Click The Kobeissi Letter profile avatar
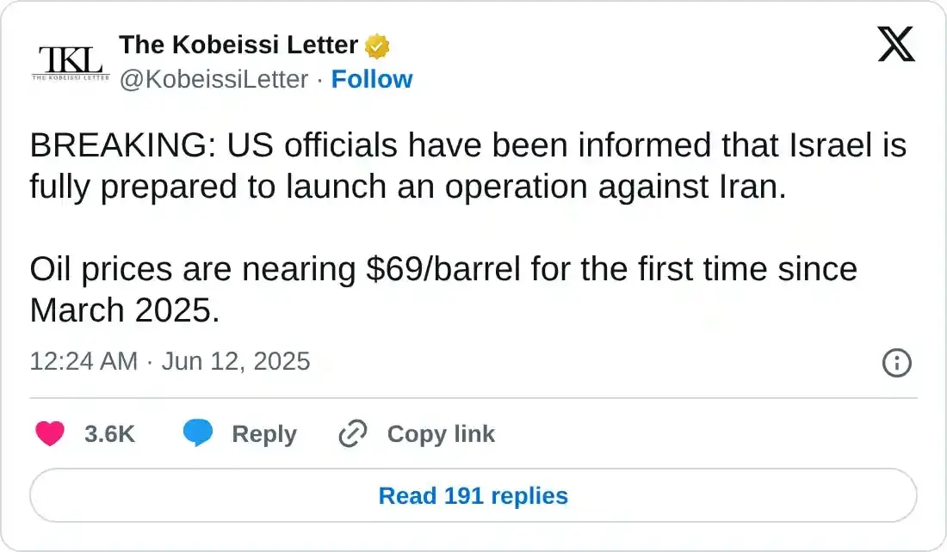The height and width of the screenshot is (552, 947). [71, 60]
